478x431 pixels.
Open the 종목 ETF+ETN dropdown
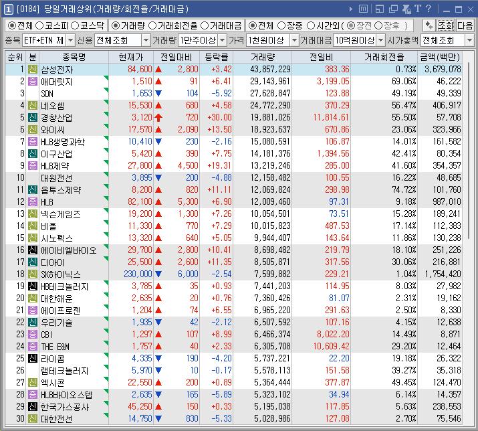pos(70,40)
